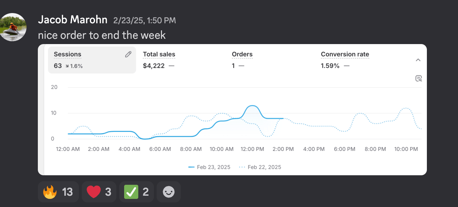The width and height of the screenshot is (458, 207).
Task: Click the message timestamp 2/23/25, 1:50 PM
Action: click(x=144, y=20)
